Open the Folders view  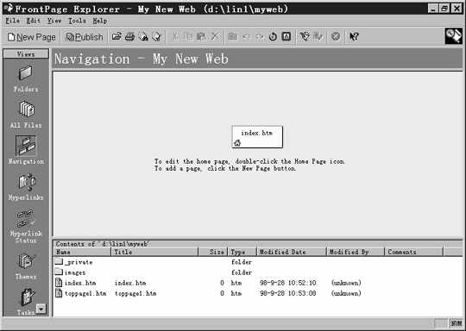pyautogui.click(x=26, y=78)
